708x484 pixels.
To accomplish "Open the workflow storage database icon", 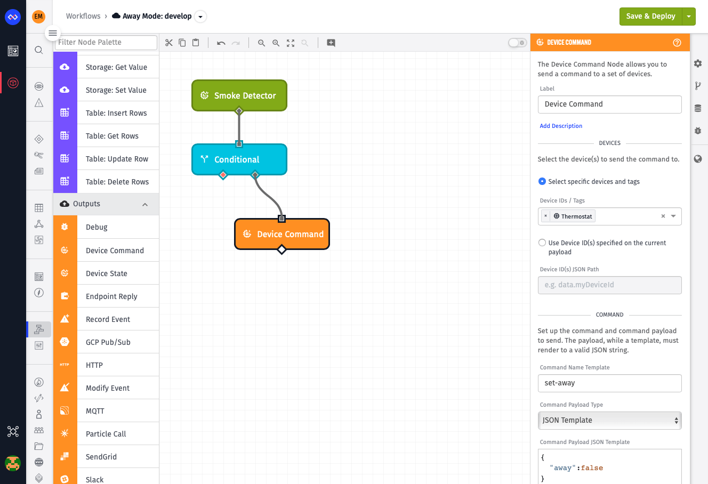I will point(698,108).
